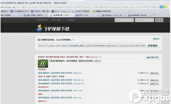Click the 飞驴视频下载 donkey logo
171x104 pixels.
coord(53,28)
